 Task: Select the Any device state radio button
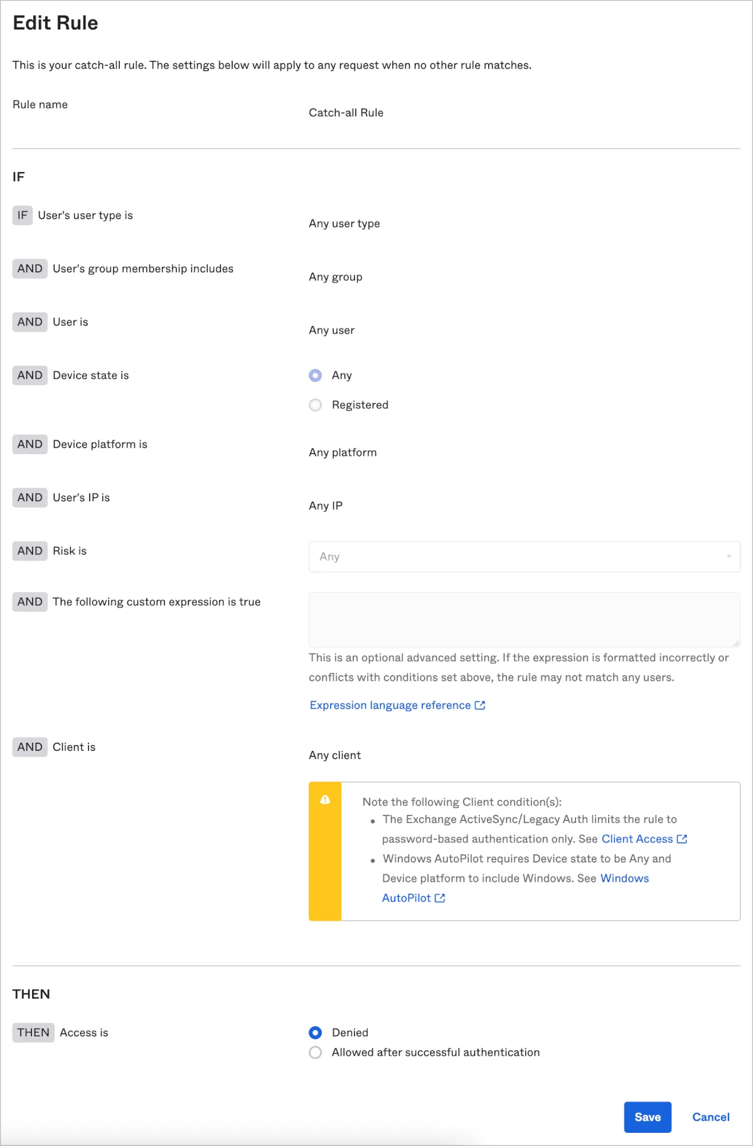pos(316,375)
